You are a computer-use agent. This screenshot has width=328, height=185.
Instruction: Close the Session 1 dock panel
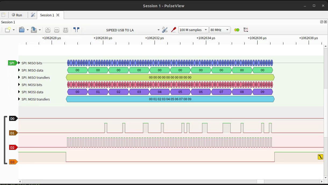point(326,22)
